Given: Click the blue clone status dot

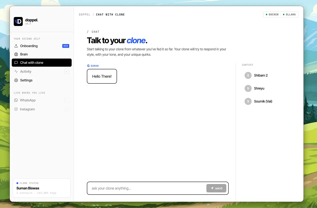Looking at the screenshot, I should coord(17,183).
